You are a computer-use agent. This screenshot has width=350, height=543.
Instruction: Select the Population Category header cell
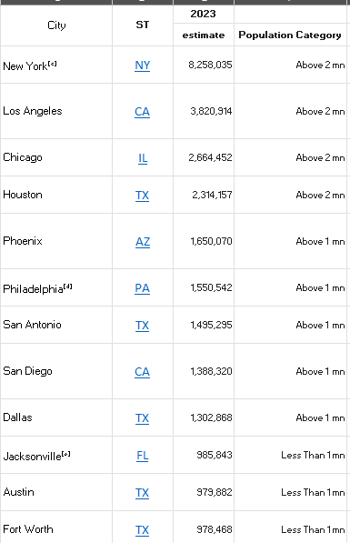[290, 35]
